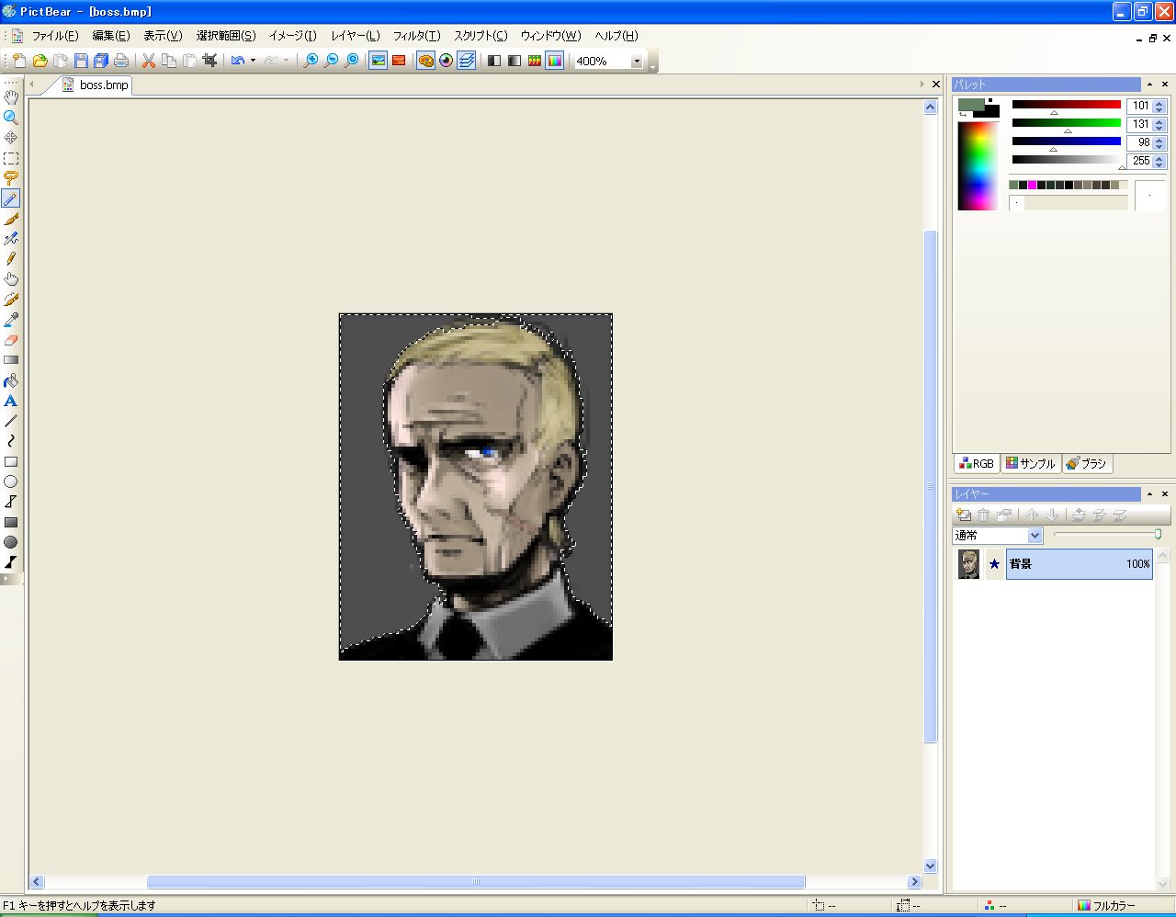
Task: Select the Eyedropper tool
Action: coord(11,320)
